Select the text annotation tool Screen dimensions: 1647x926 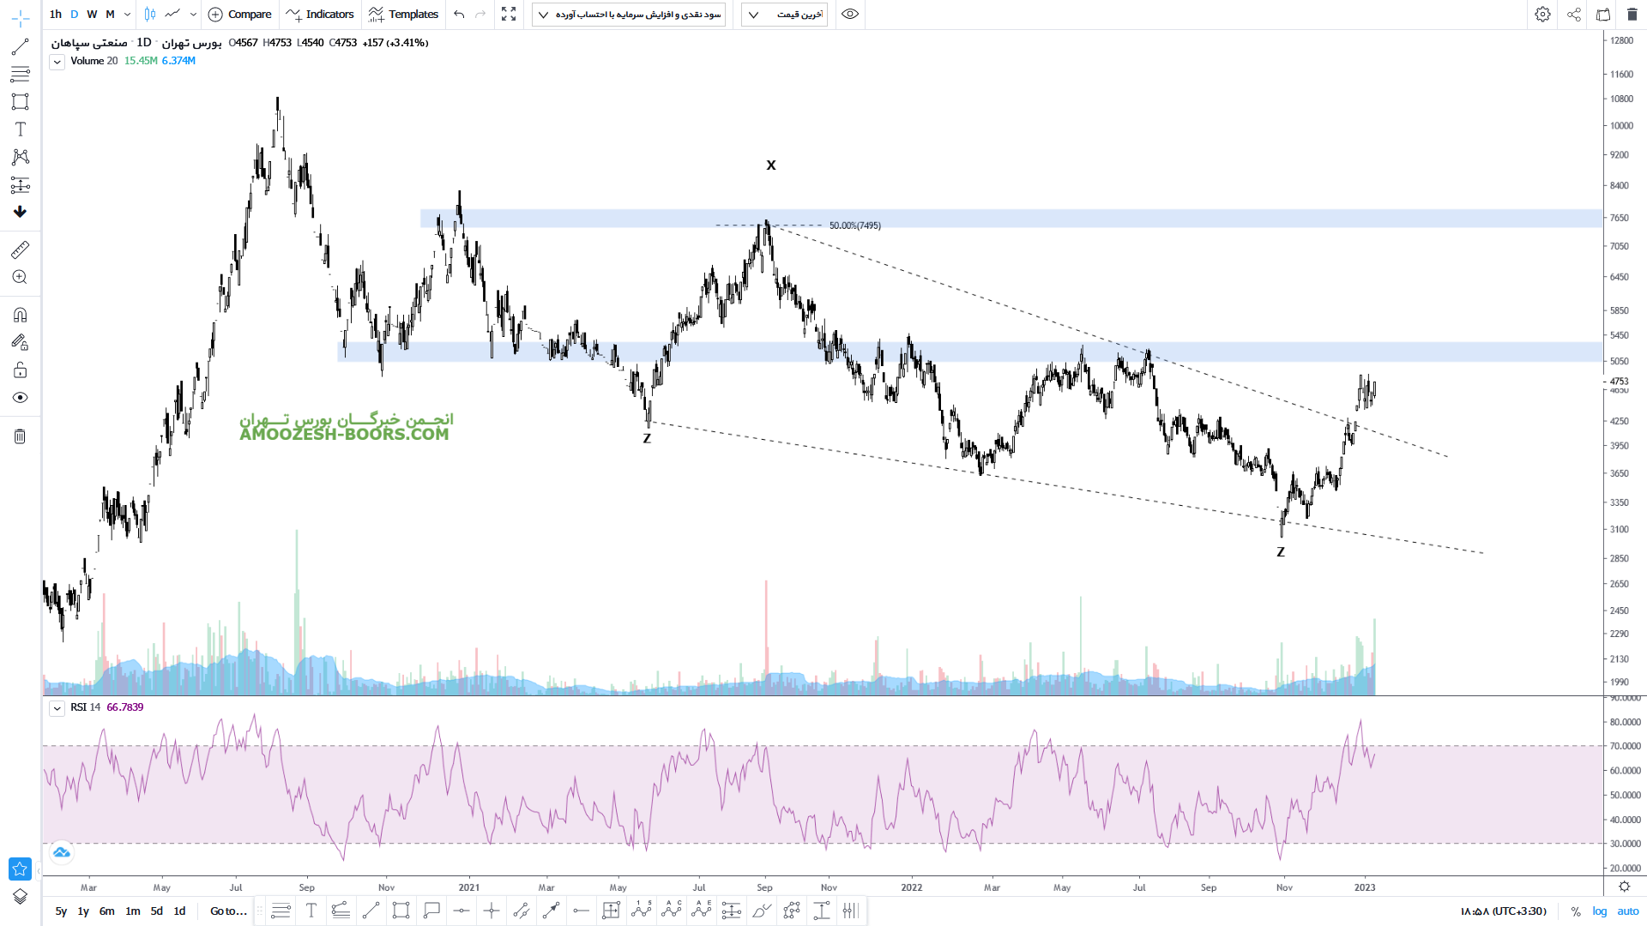[x=20, y=129]
